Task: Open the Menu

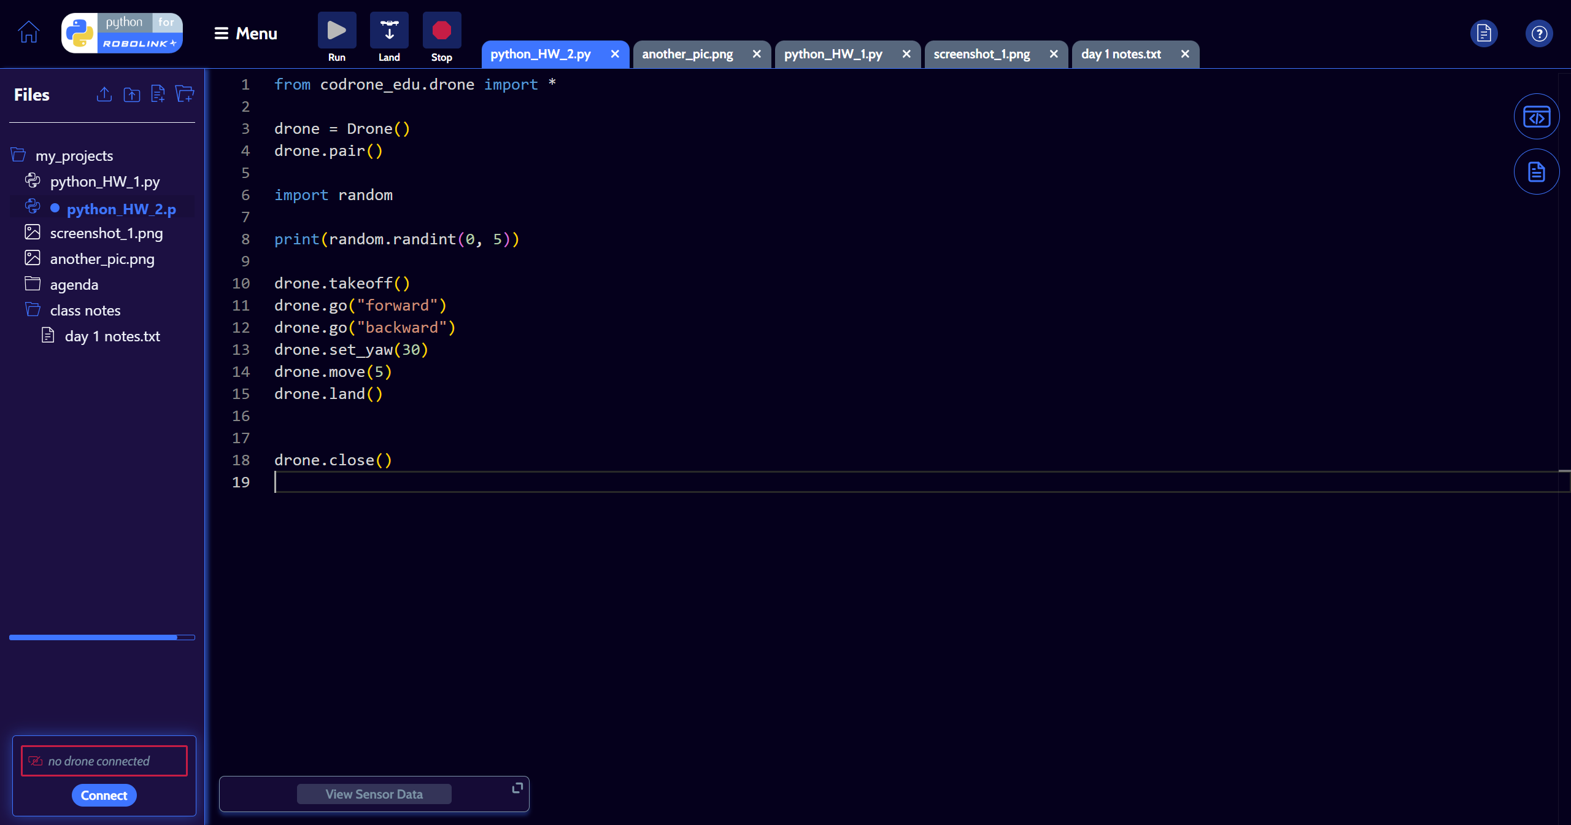Action: pos(245,33)
